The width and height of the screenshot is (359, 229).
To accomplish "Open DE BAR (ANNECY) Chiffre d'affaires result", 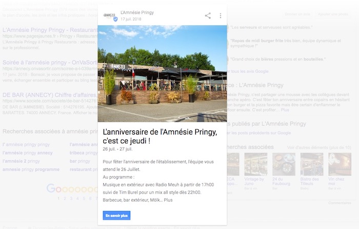I will tap(50, 95).
